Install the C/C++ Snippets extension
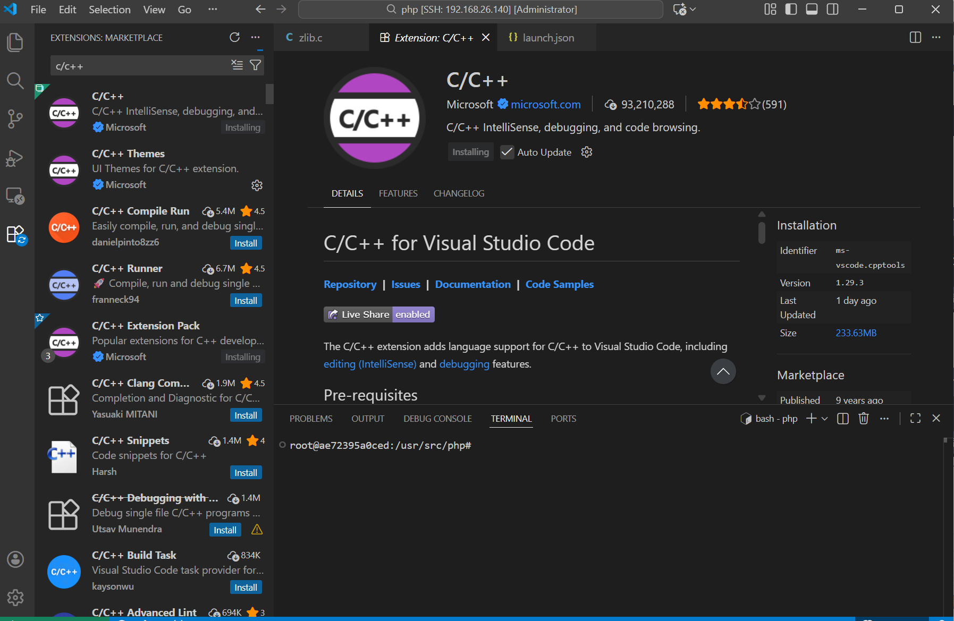The width and height of the screenshot is (954, 621). click(x=246, y=472)
